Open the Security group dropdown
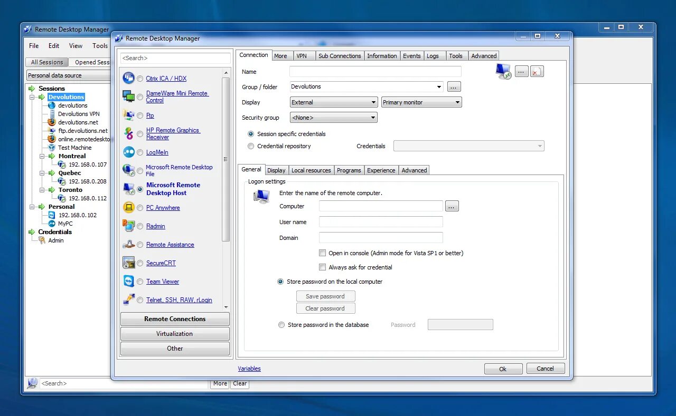Image resolution: width=676 pixels, height=416 pixels. click(x=333, y=118)
